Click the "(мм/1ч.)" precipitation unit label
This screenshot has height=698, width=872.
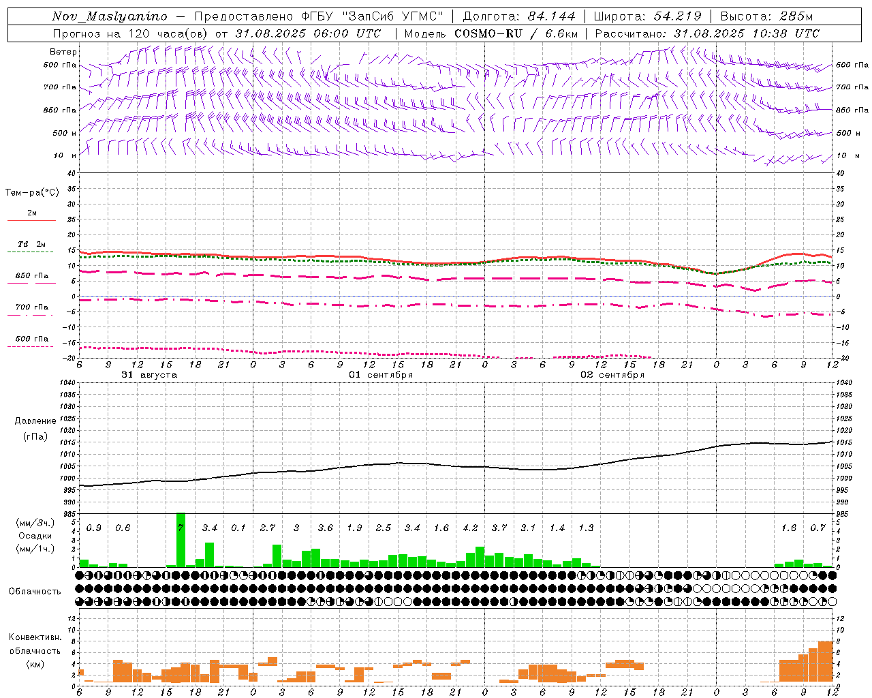point(35,549)
